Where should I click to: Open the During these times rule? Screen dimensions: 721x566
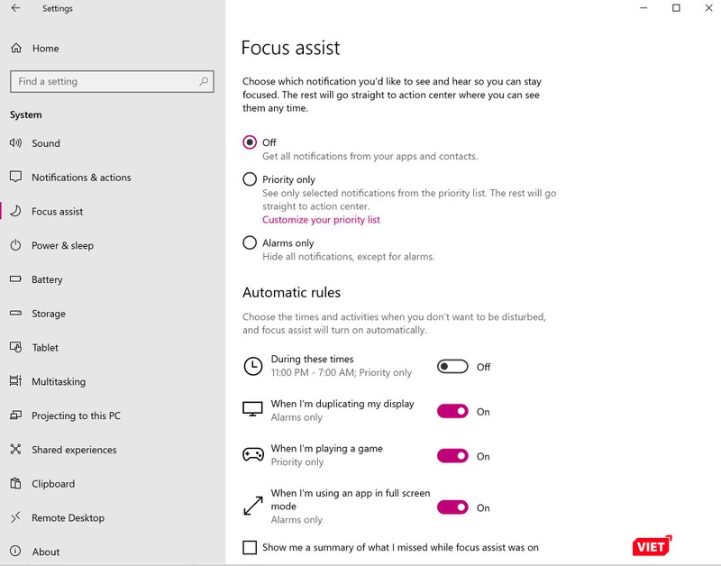(x=312, y=360)
